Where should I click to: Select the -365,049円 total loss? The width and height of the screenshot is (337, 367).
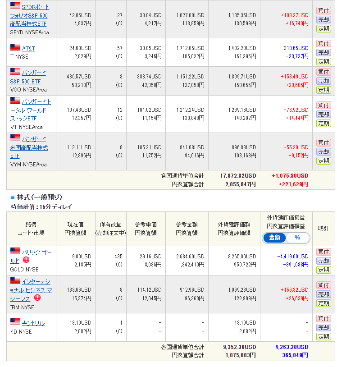pyautogui.click(x=293, y=355)
